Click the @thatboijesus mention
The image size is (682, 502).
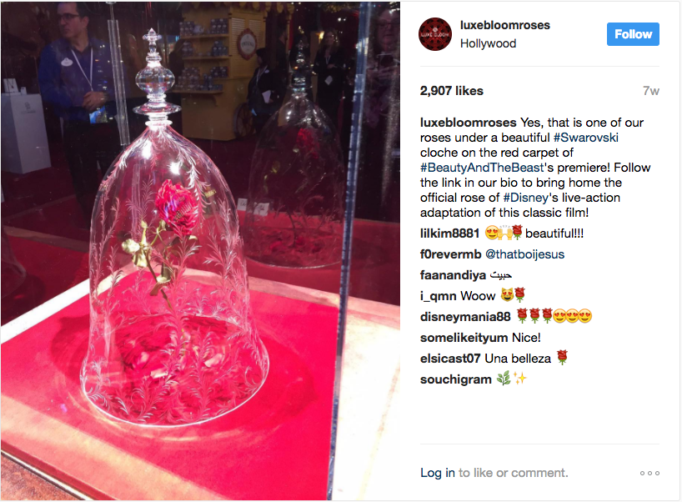click(524, 254)
